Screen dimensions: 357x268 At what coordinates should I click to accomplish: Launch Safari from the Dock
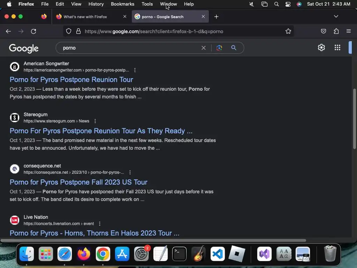64,254
